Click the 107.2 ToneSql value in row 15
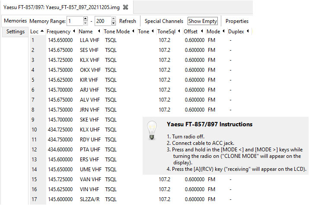Screen dimensions: 309x205 click(x=165, y=179)
